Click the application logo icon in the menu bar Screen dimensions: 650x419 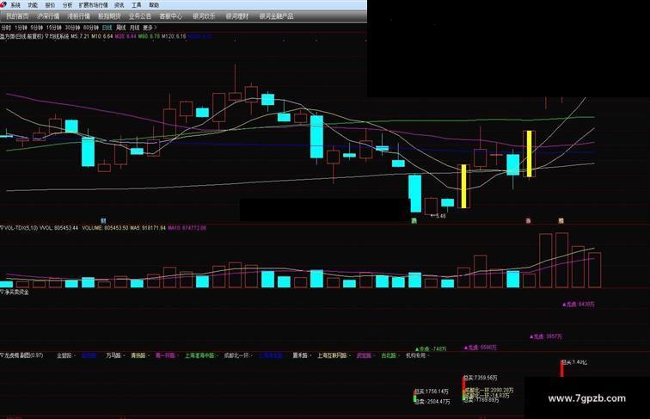coord(3,5)
